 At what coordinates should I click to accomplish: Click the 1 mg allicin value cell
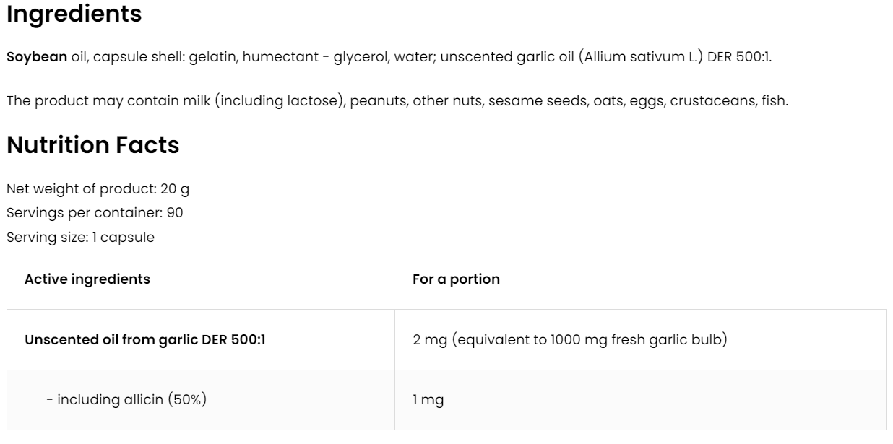coord(428,401)
